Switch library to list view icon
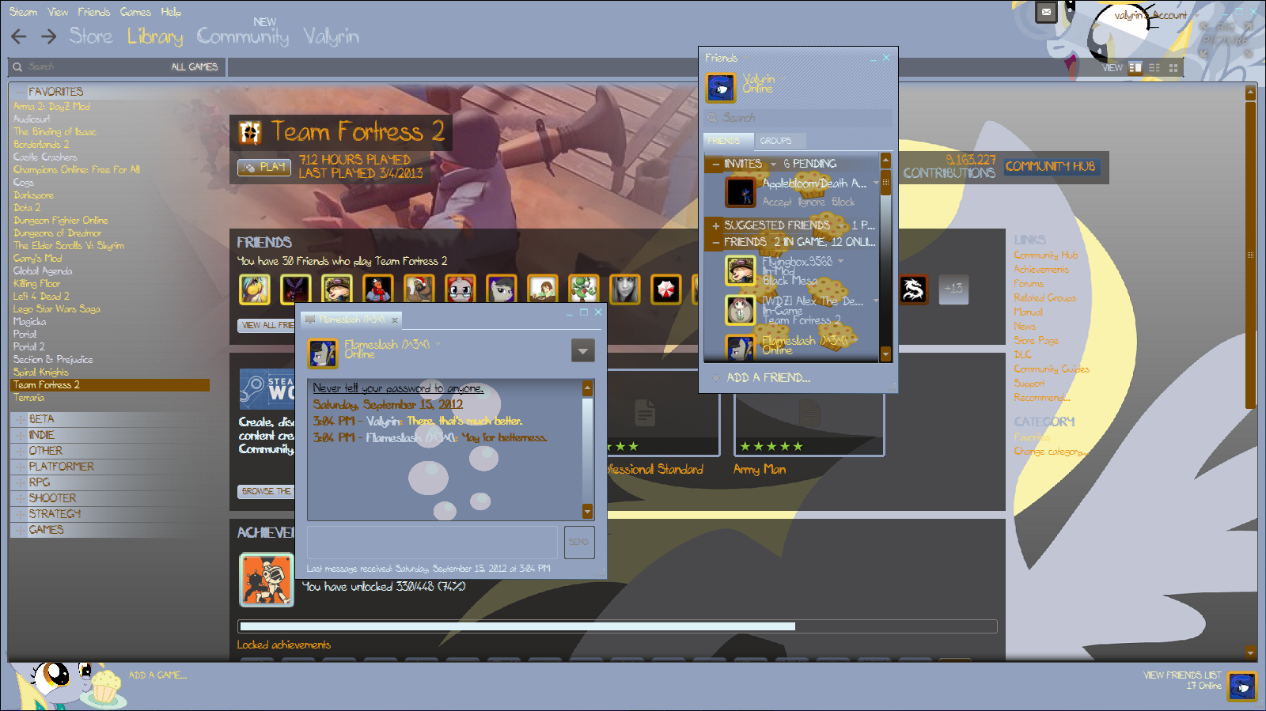The width and height of the screenshot is (1266, 711). (x=1154, y=68)
